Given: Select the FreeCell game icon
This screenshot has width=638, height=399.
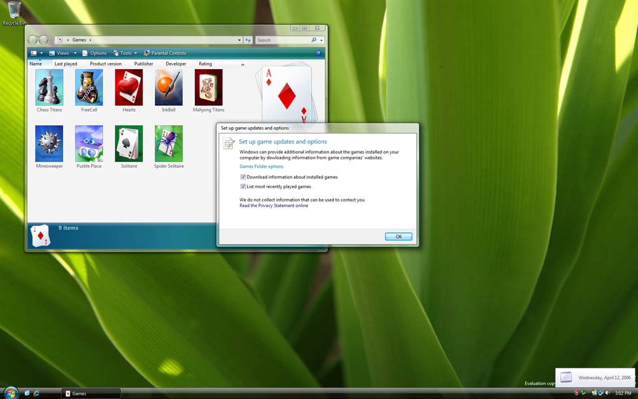Looking at the screenshot, I should (89, 88).
